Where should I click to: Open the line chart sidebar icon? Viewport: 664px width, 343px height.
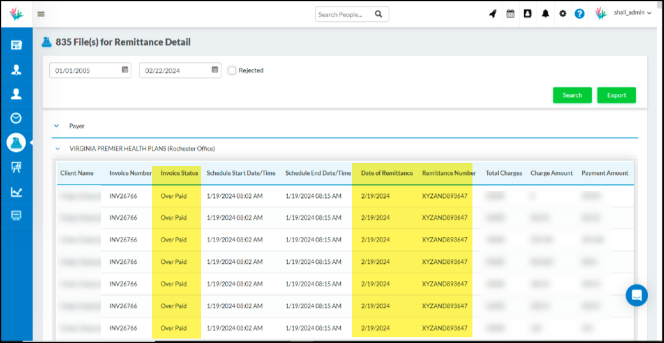(x=16, y=192)
